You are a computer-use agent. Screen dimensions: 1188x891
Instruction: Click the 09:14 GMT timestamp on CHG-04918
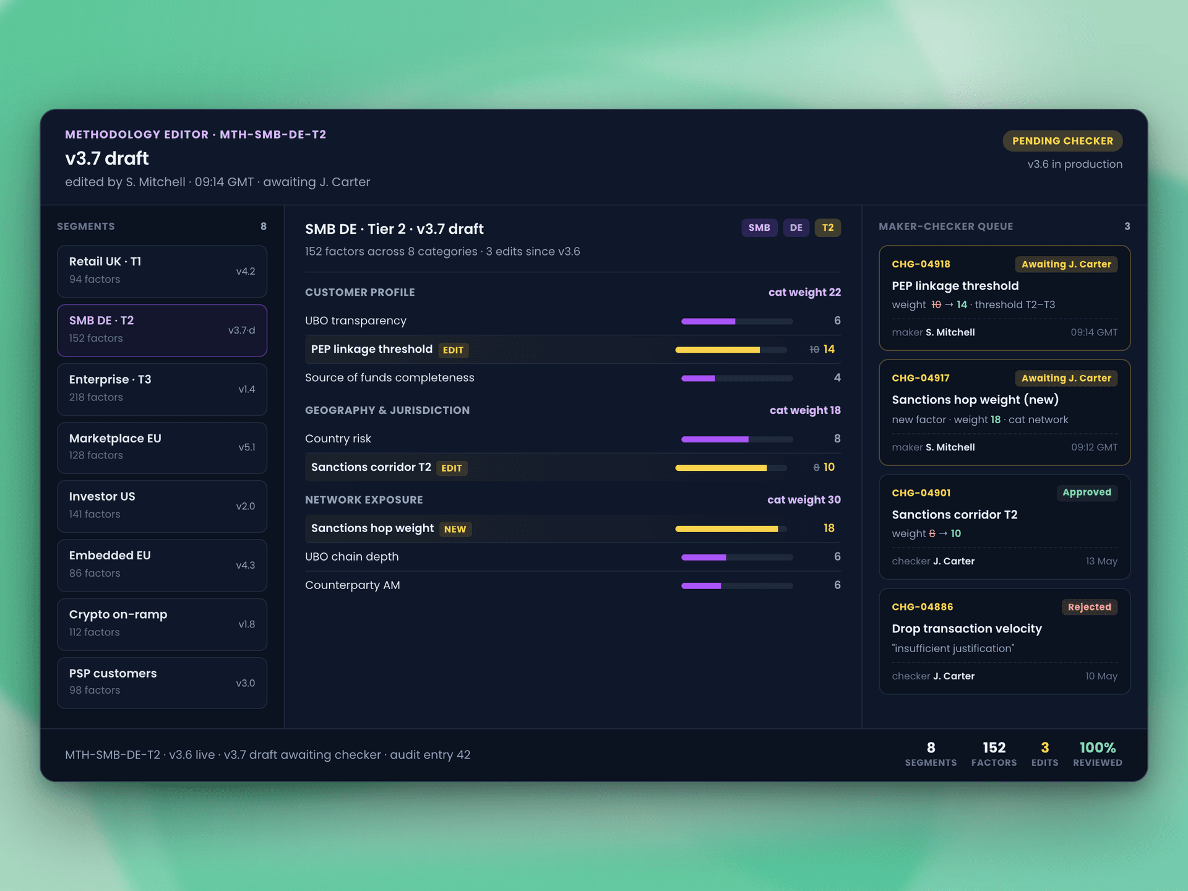coord(1094,332)
